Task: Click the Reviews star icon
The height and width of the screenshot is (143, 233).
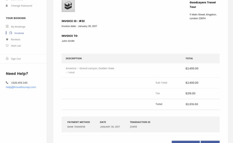Action: tap(7, 40)
